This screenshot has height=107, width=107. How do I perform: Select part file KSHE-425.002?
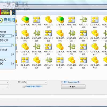pos(48,22)
